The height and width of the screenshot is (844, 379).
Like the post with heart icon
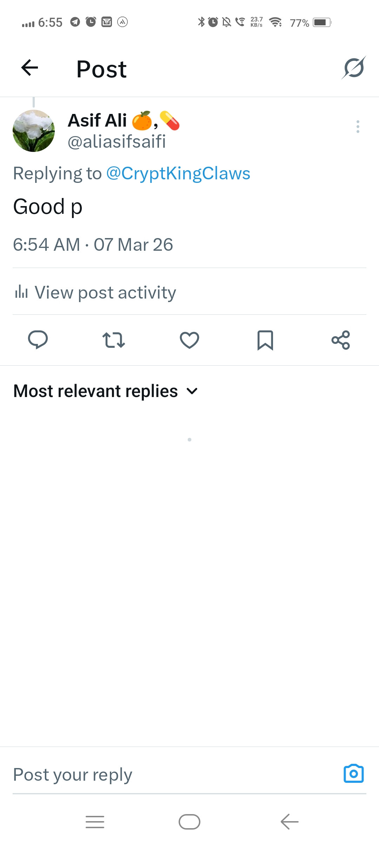(x=189, y=340)
